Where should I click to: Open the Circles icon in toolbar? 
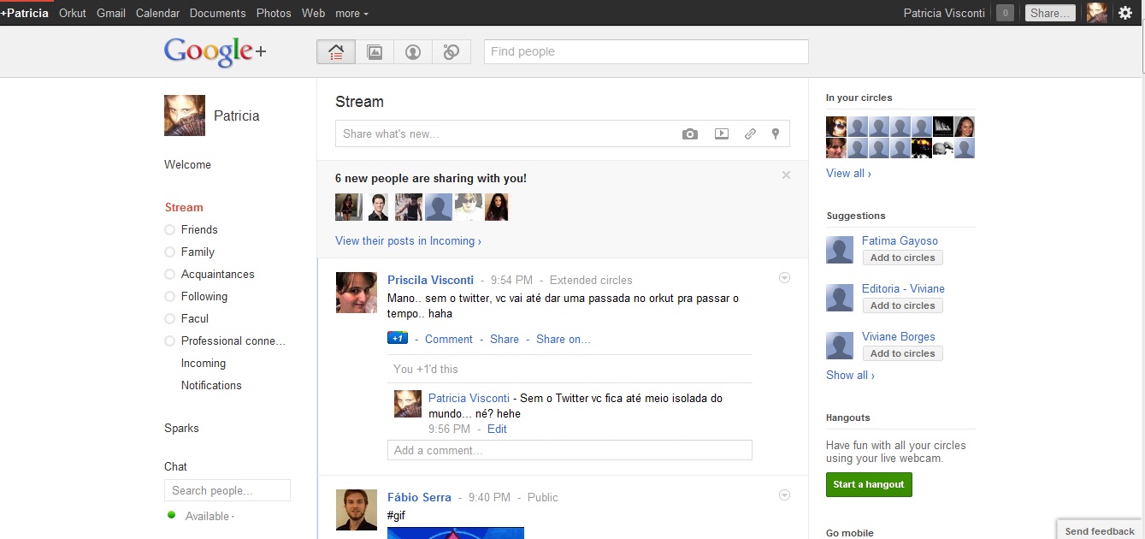click(452, 52)
